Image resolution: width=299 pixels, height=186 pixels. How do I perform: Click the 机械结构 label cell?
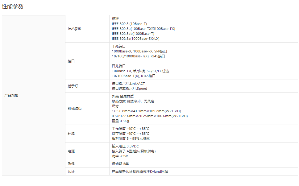75,109
